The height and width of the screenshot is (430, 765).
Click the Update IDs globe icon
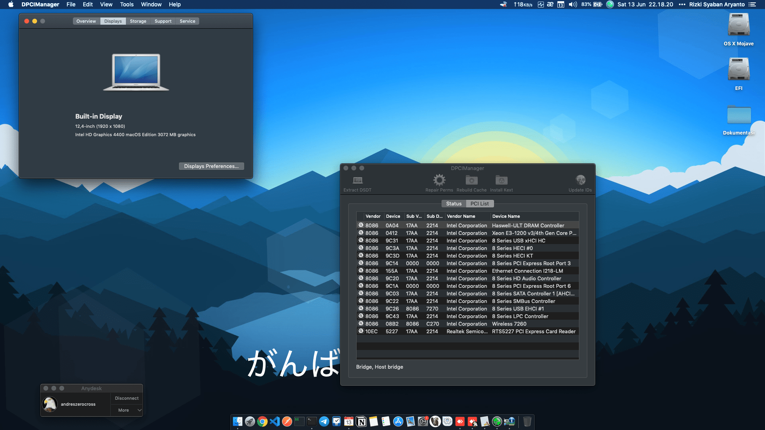[580, 180]
